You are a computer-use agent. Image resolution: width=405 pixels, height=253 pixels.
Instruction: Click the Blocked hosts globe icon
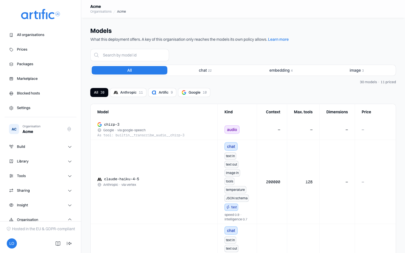pos(11,93)
